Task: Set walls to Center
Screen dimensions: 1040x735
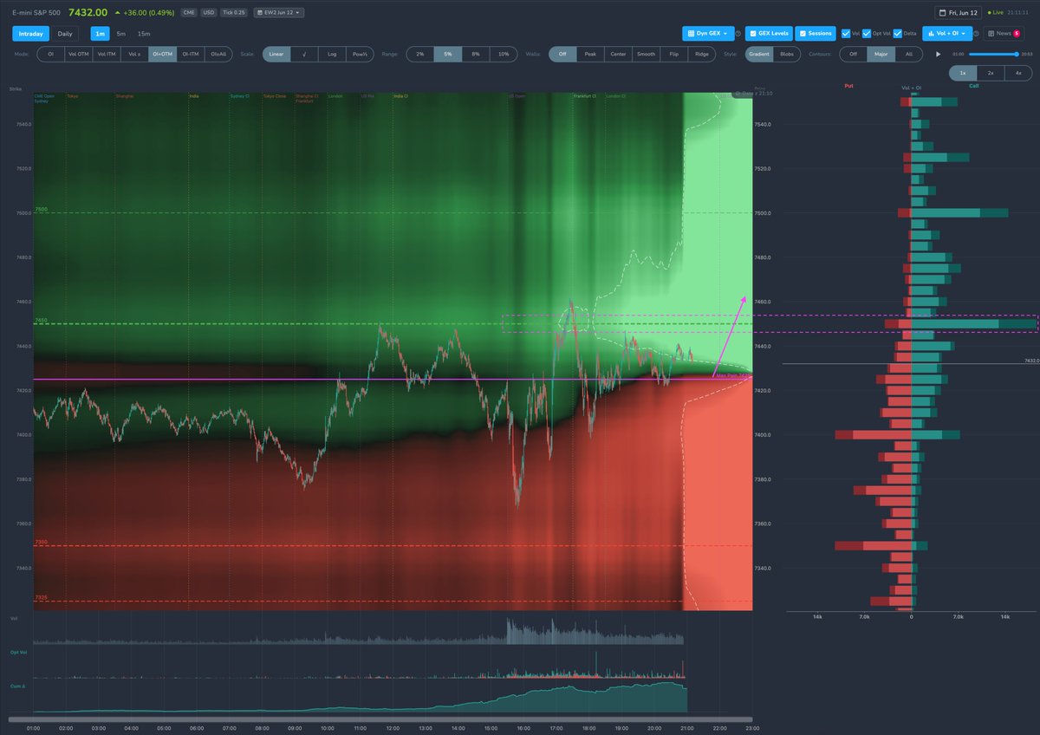Action: pos(618,54)
